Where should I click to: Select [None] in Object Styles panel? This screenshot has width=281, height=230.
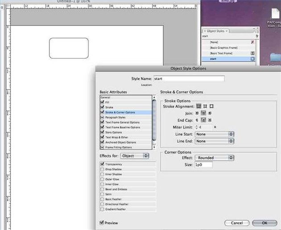[228, 42]
